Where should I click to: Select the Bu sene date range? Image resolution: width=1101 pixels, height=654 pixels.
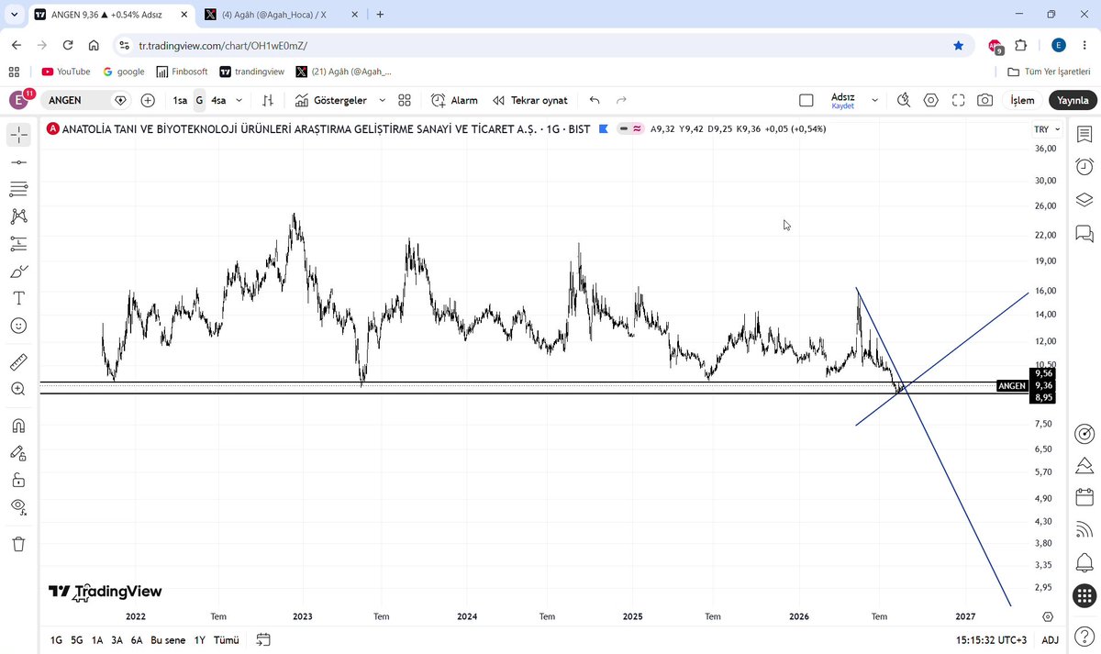click(169, 640)
